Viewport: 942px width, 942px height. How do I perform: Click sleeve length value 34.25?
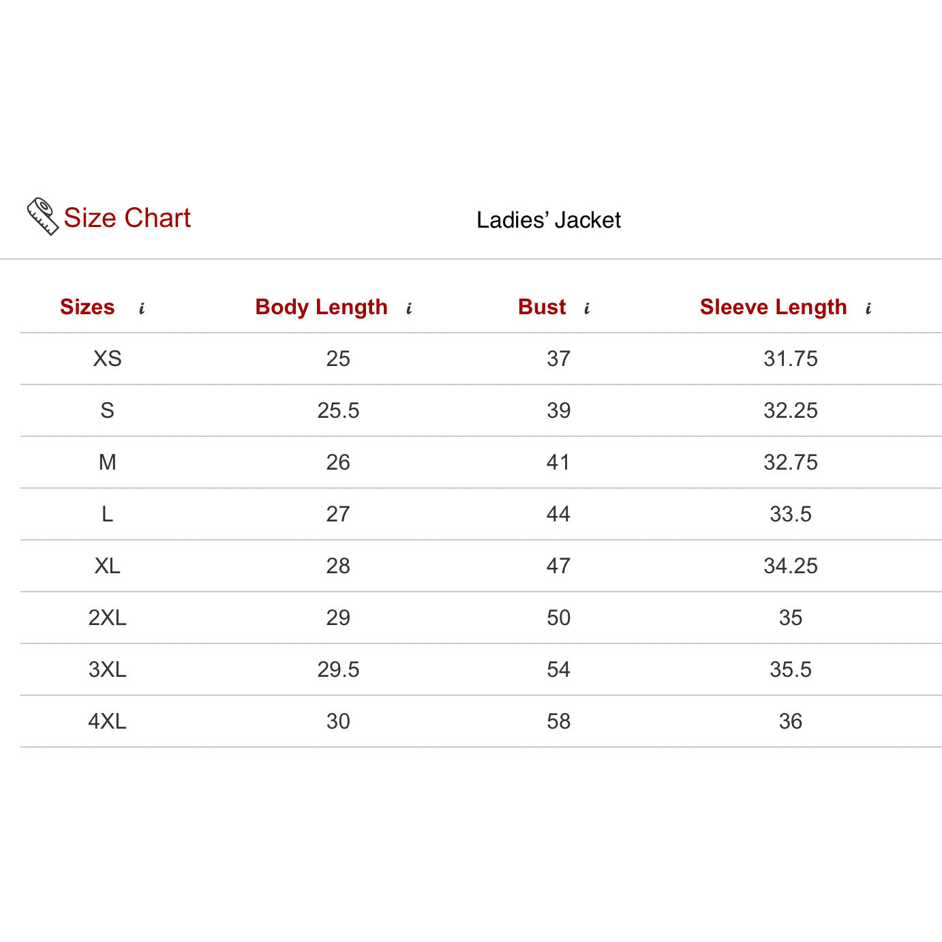[x=790, y=566]
